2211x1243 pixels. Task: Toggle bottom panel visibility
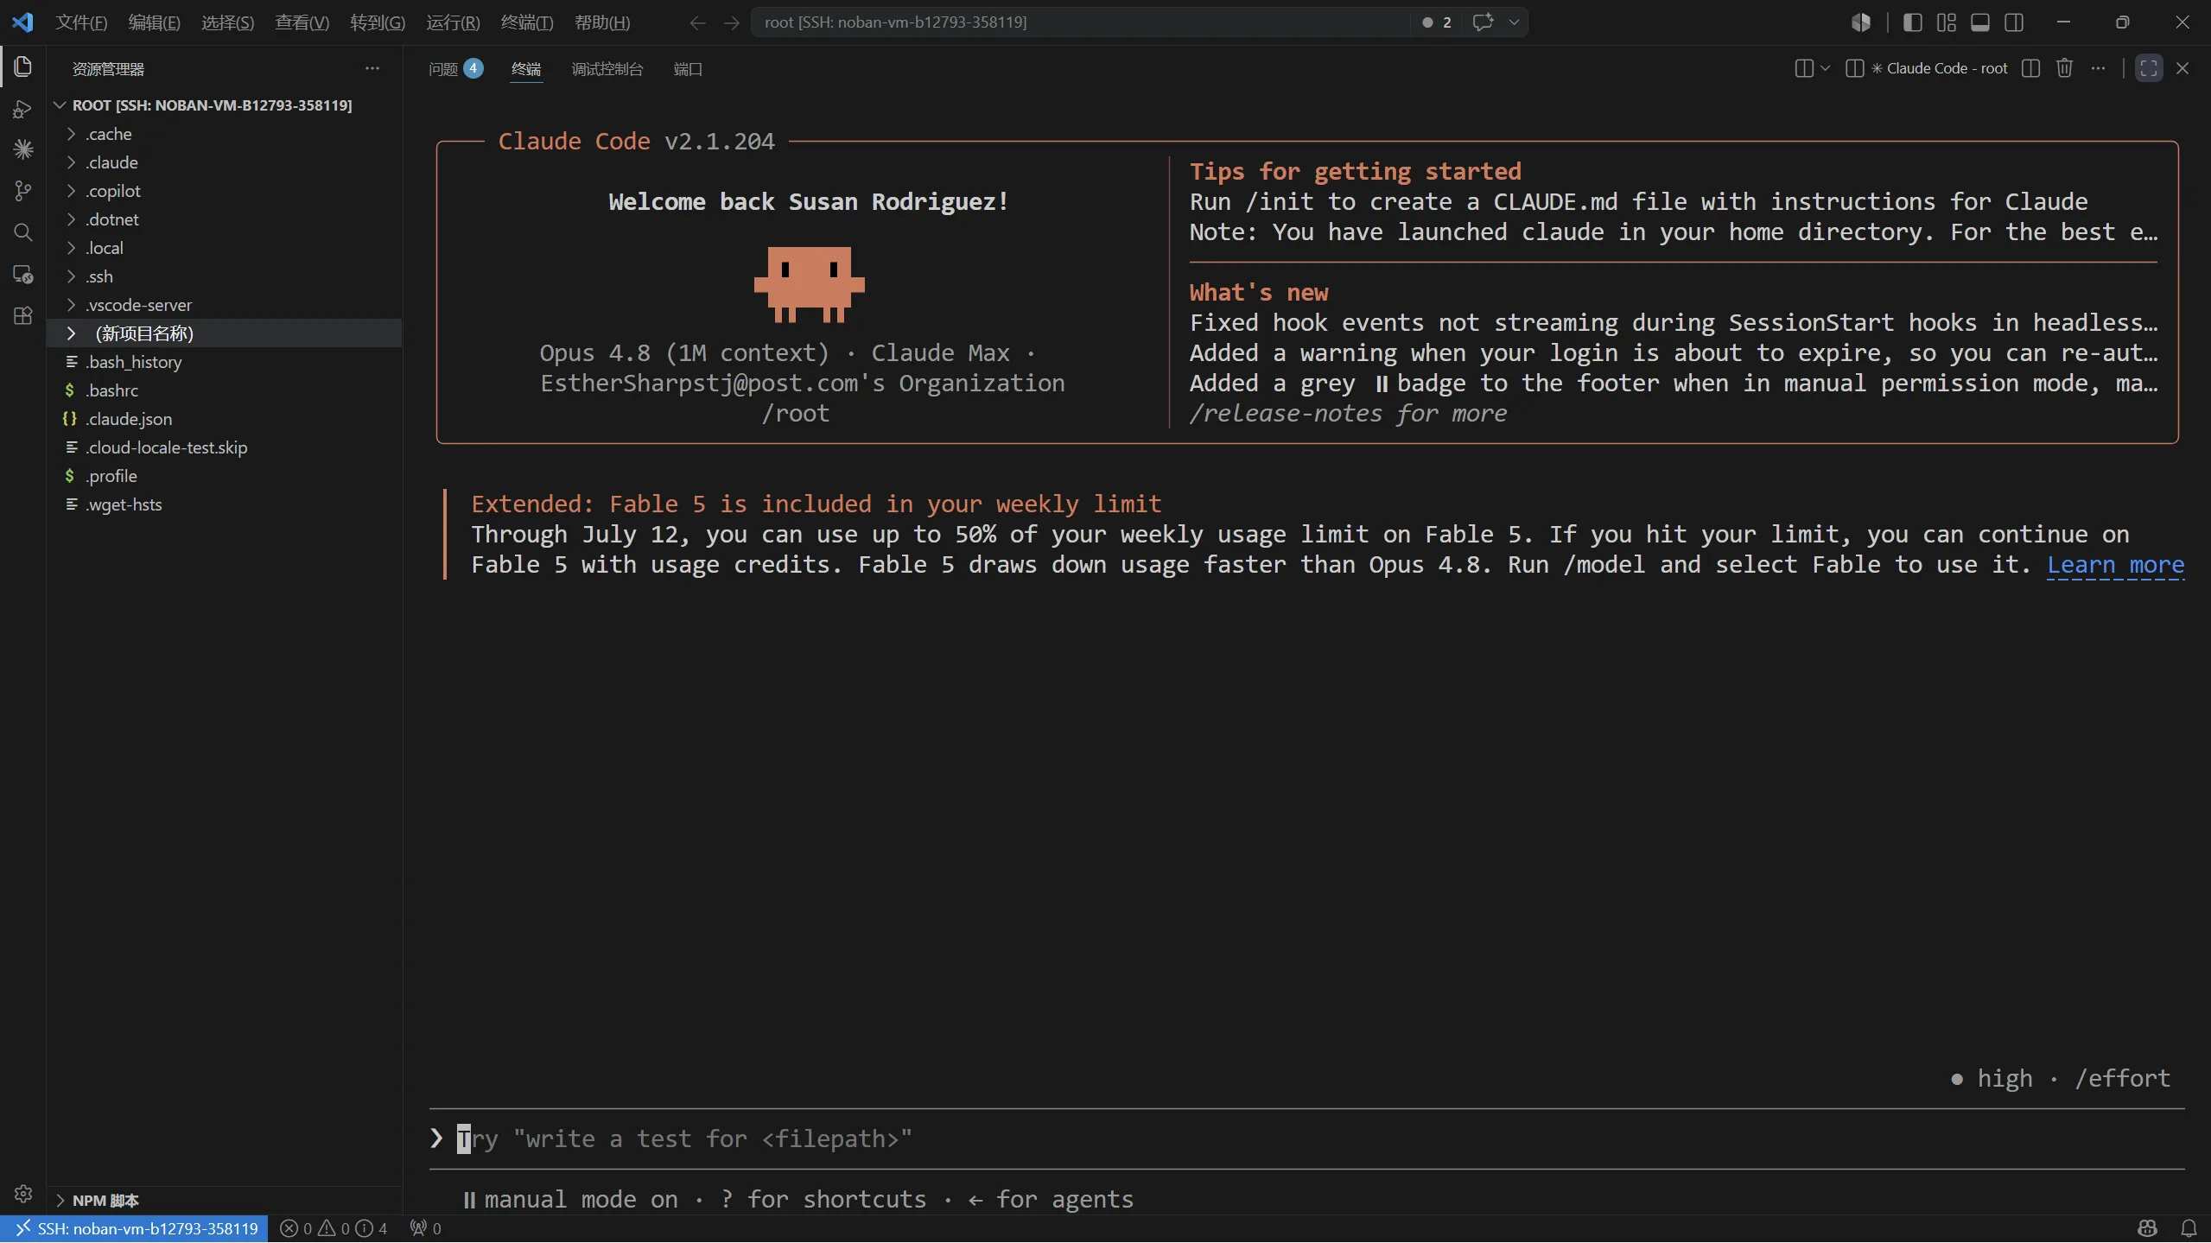(1980, 22)
